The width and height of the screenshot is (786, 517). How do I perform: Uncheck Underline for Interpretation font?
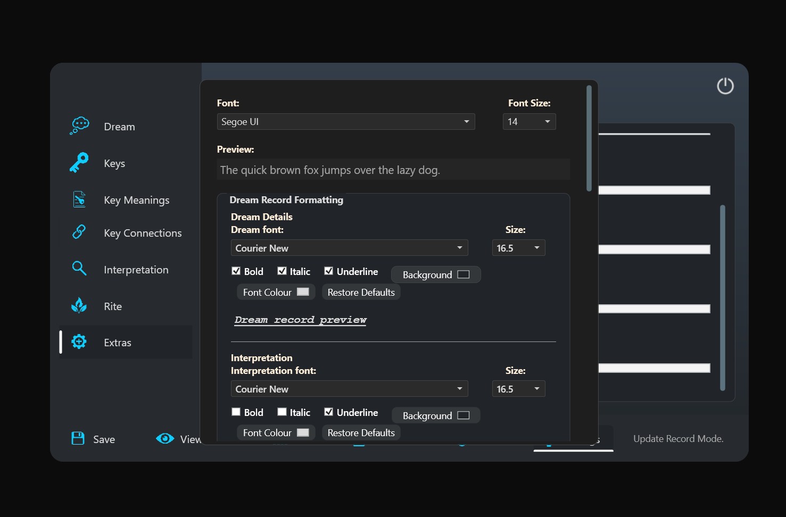coord(329,412)
